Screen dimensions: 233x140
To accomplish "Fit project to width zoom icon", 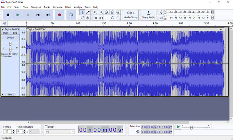I will [112, 12].
